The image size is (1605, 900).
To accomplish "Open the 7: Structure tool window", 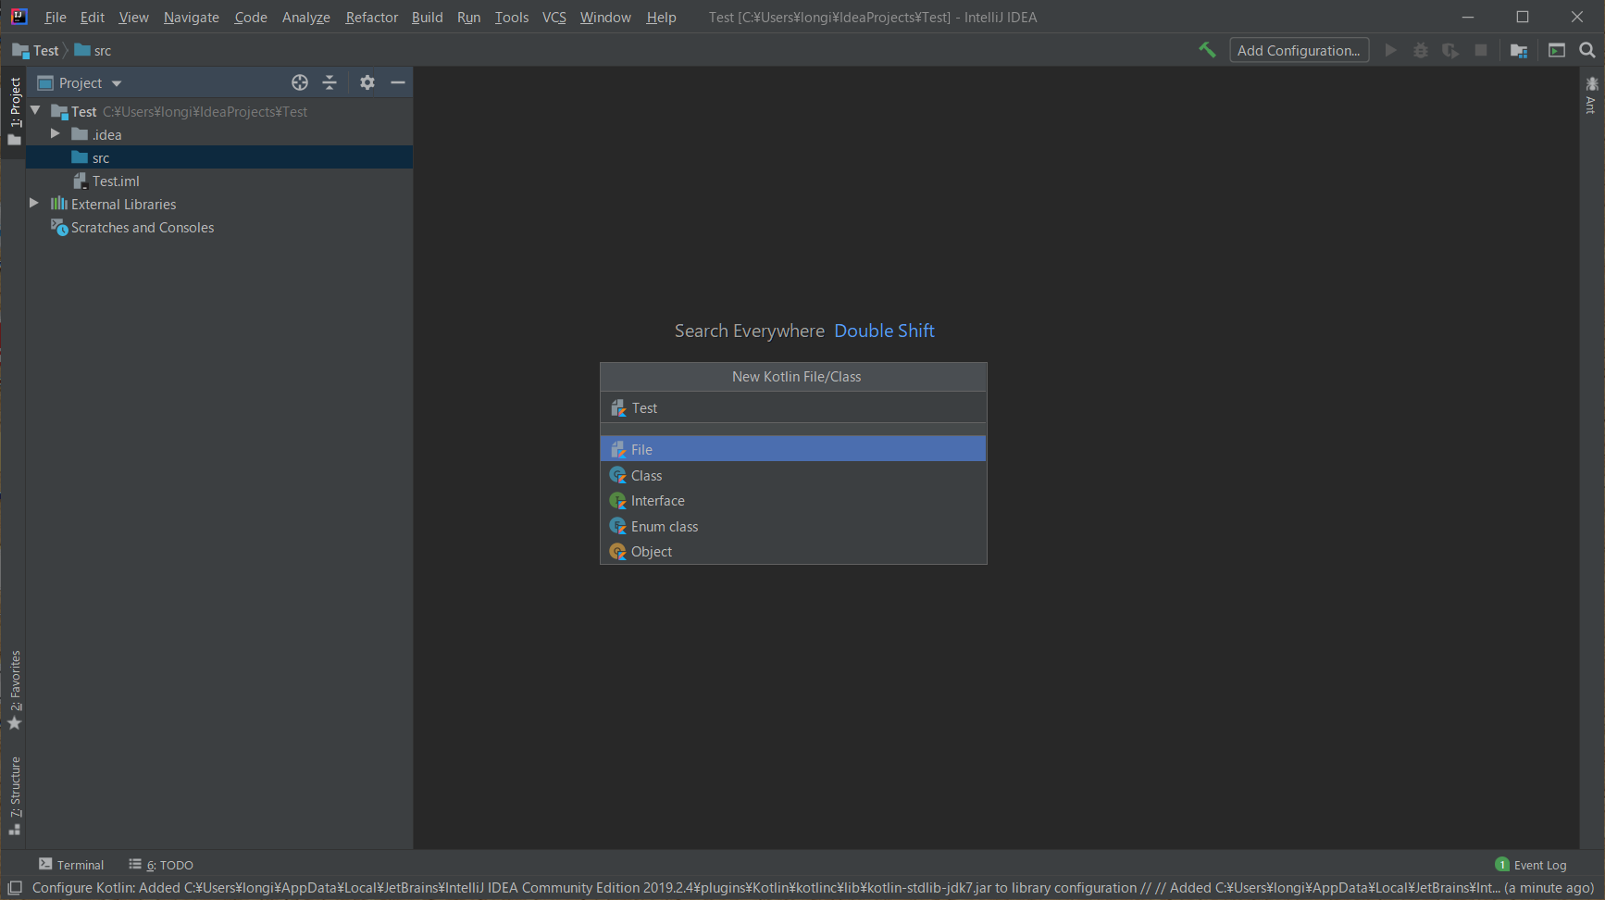I will 15,796.
